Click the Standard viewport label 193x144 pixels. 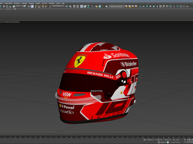pos(6,22)
